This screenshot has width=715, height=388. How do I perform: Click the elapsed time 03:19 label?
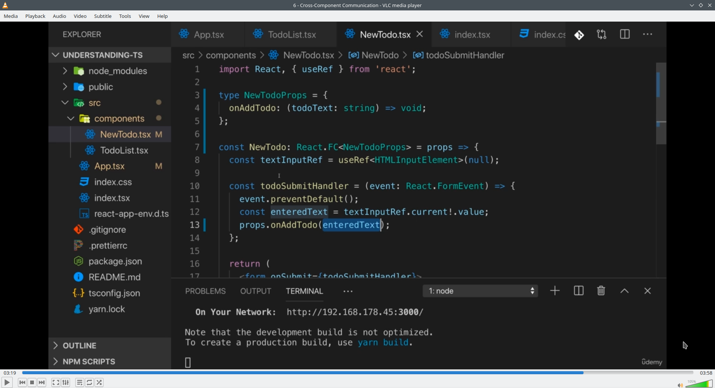tap(10, 373)
